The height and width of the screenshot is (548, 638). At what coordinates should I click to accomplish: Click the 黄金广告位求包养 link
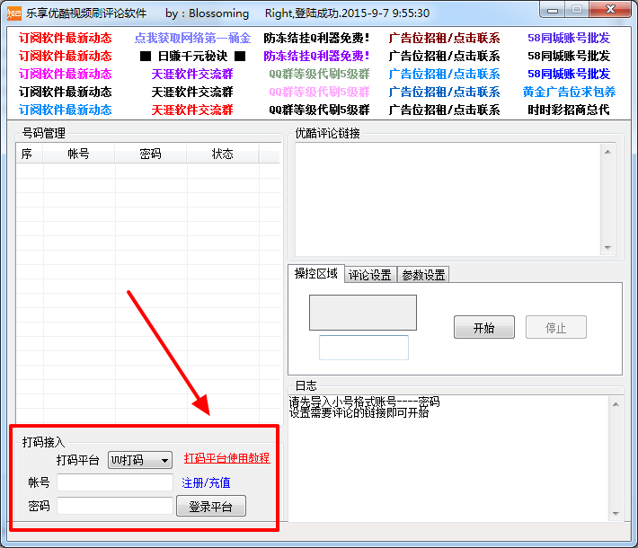pyautogui.click(x=569, y=92)
